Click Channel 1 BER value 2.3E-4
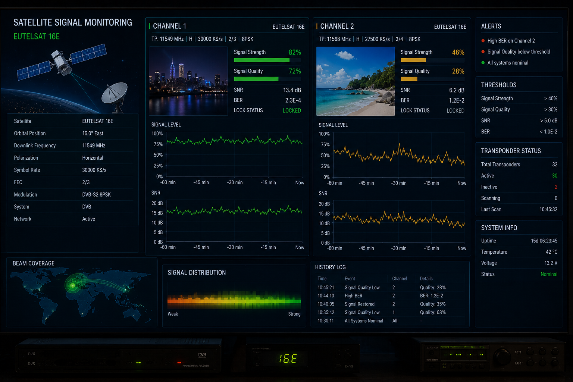Viewport: 573px width, 382px height. tap(293, 100)
